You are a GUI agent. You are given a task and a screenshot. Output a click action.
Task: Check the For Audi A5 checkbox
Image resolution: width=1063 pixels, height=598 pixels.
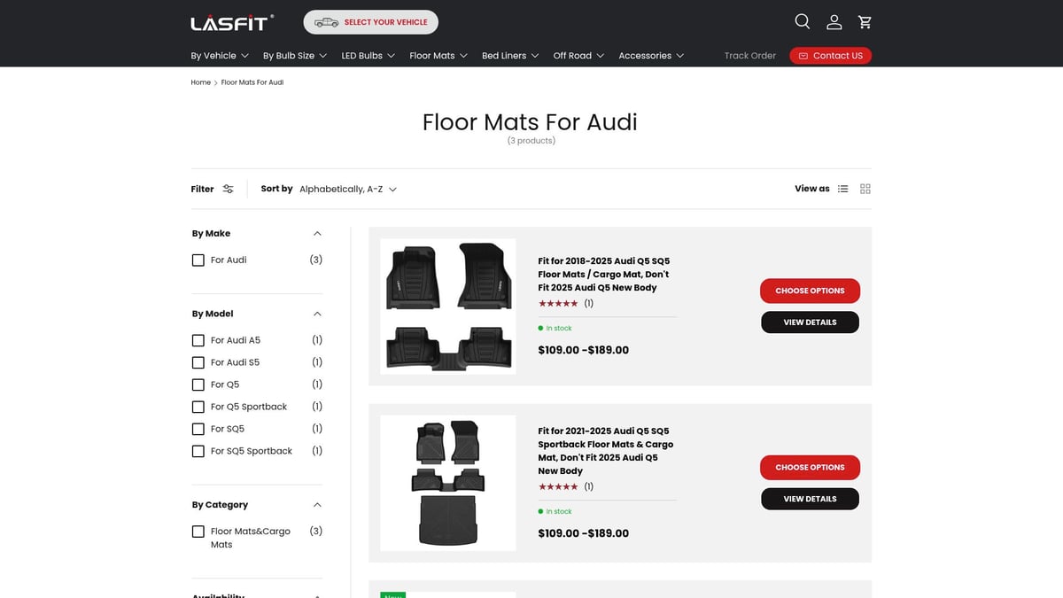198,340
